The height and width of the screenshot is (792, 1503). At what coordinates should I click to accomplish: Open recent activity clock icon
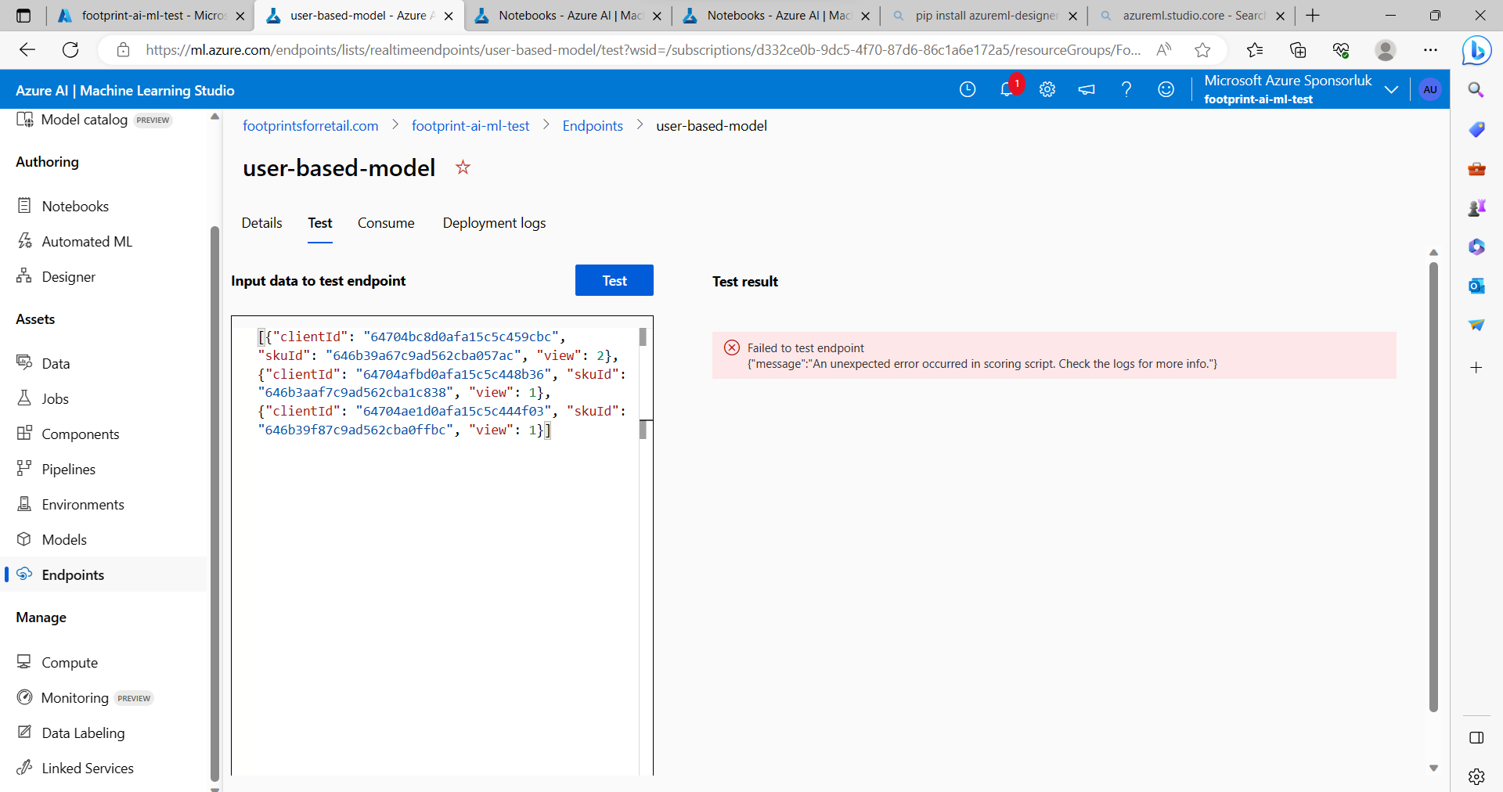pos(968,89)
